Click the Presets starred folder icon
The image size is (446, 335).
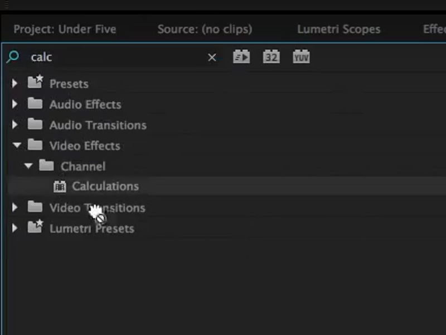(35, 82)
